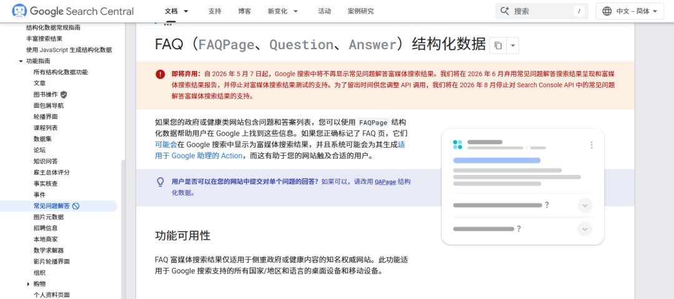Click the verified shield icon next to 图书操作

coord(64,95)
